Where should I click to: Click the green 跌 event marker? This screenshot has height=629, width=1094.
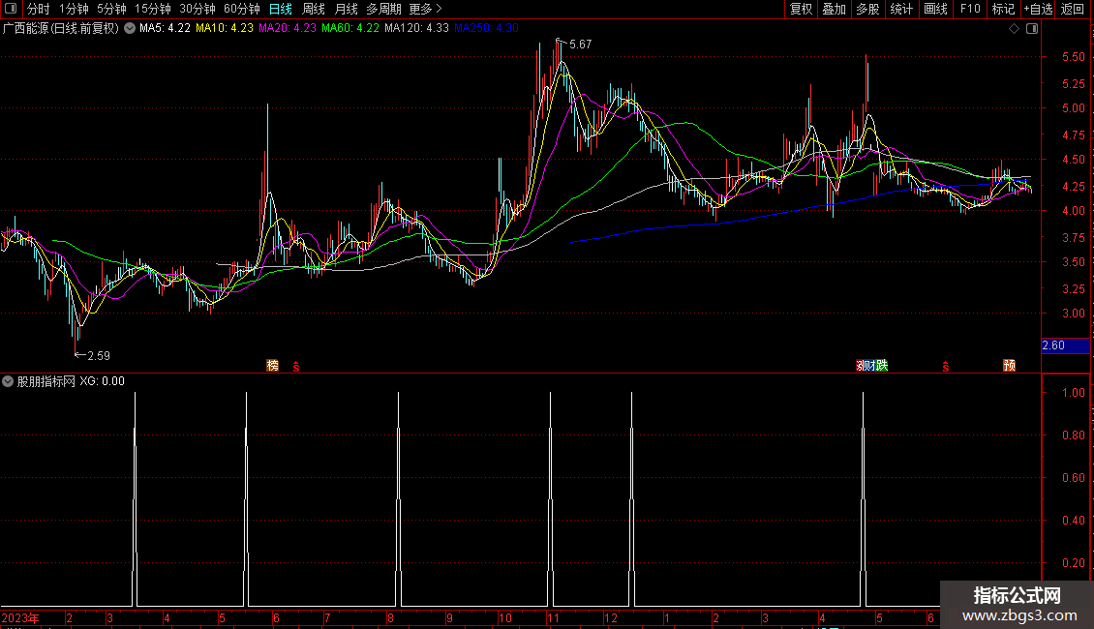point(883,366)
